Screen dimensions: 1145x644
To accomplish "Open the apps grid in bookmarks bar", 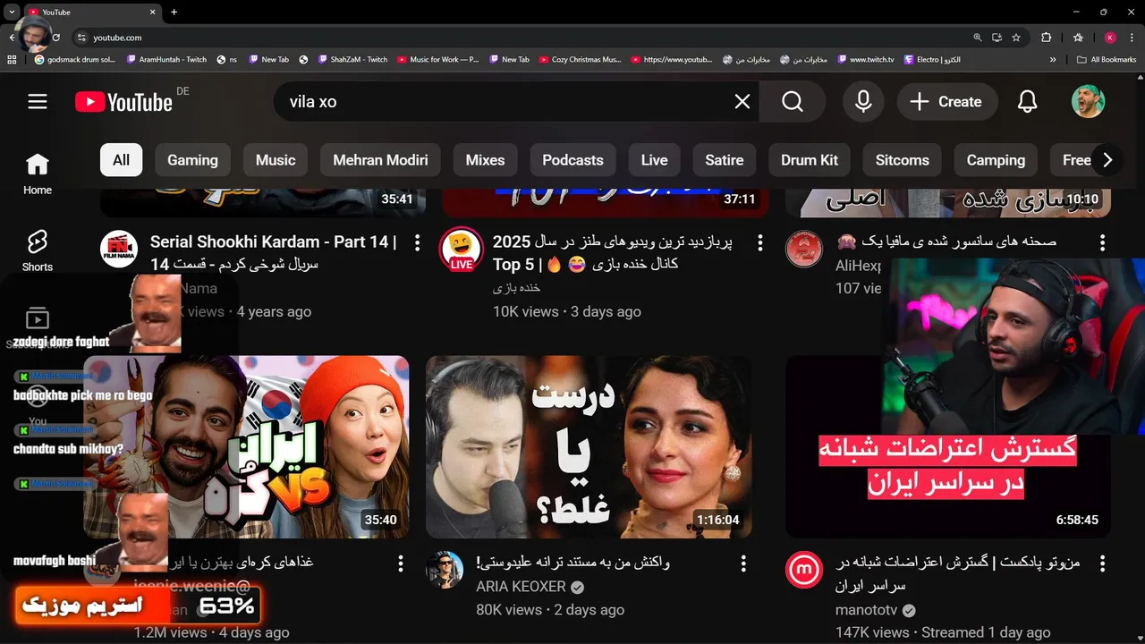I will (12, 60).
